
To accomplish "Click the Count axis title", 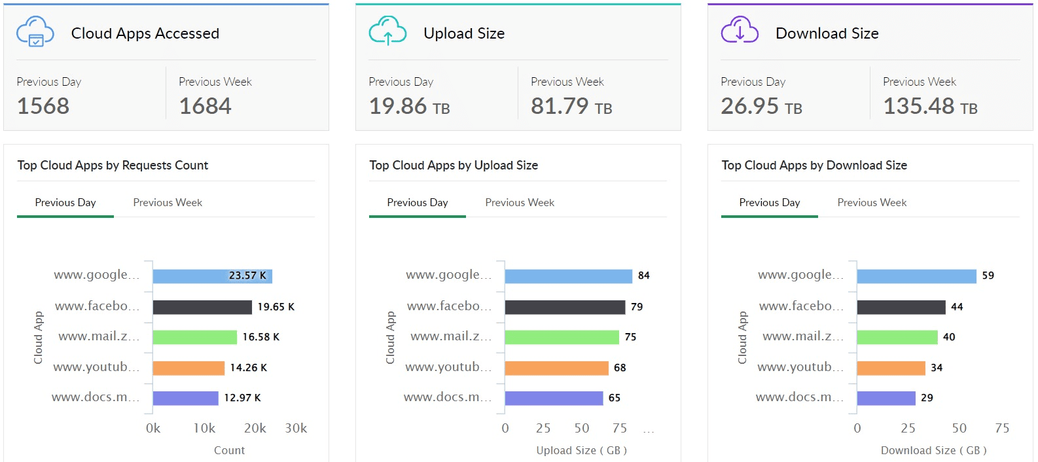I will click(229, 450).
